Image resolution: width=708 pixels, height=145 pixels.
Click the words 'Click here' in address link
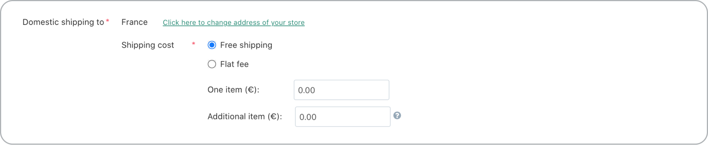tap(179, 22)
